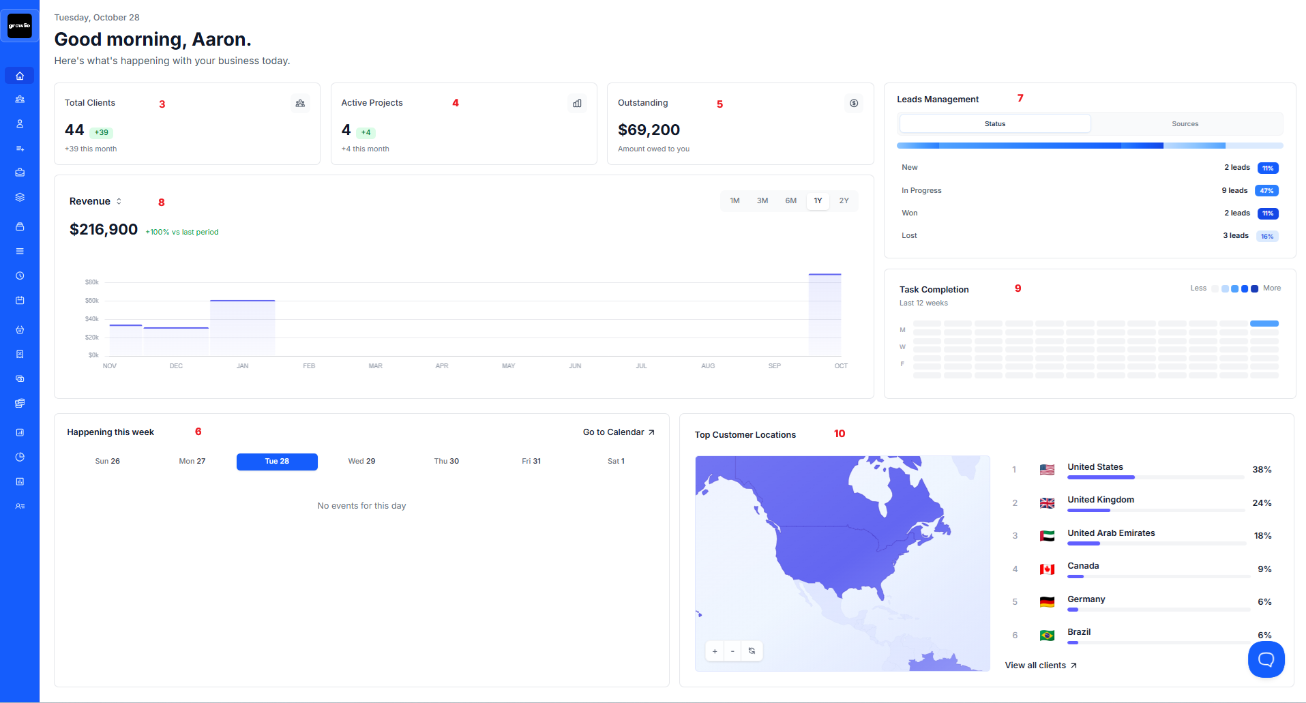Zoom out on the customer map
The image size is (1306, 703).
732,651
